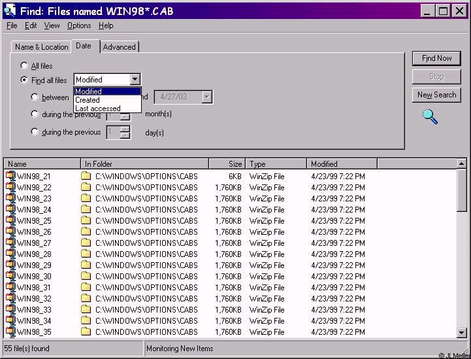Click folder icon in WIN98_33 row
This screenshot has height=359, width=471.
pyautogui.click(x=86, y=309)
